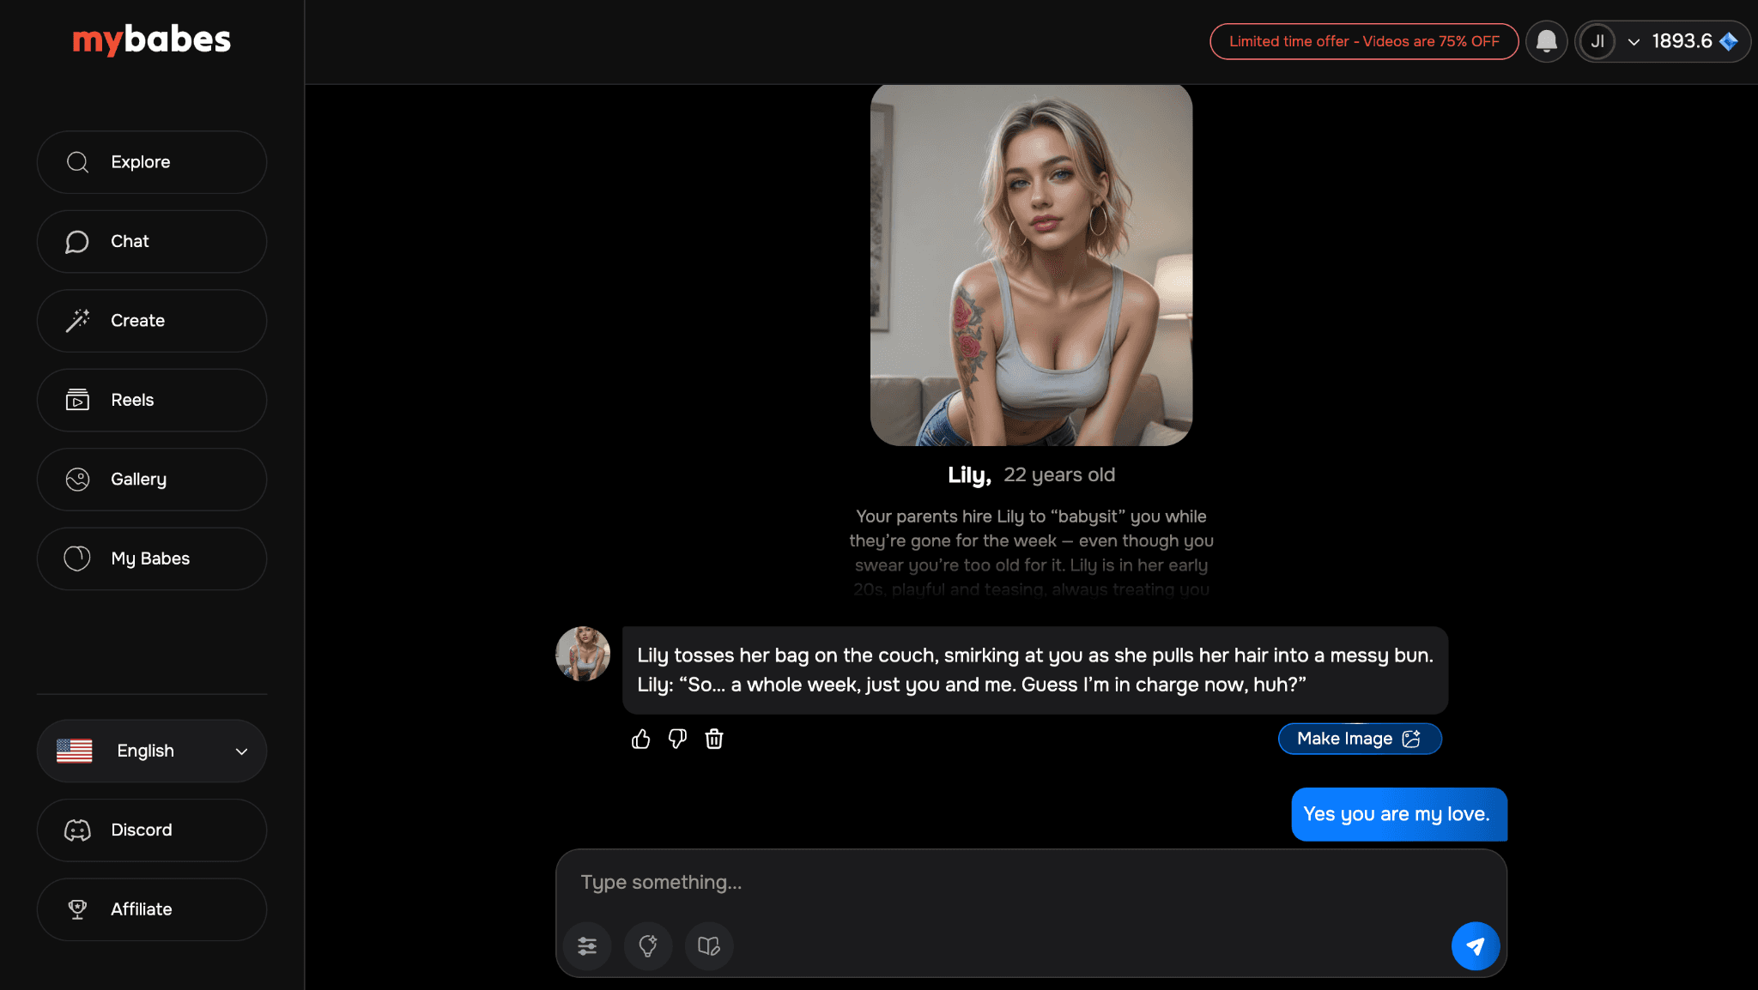The width and height of the screenshot is (1758, 990).
Task: Go to the Explore section
Action: click(152, 162)
